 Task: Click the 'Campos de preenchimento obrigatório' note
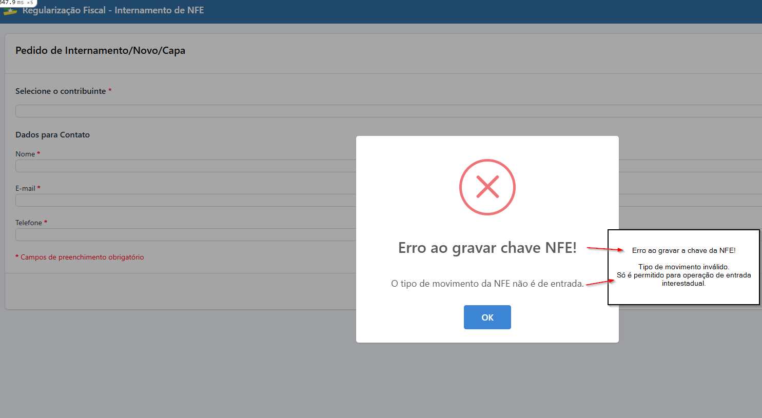82,257
